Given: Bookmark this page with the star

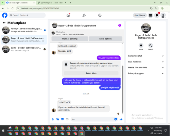Looking at the screenshot, I should click(156, 8).
